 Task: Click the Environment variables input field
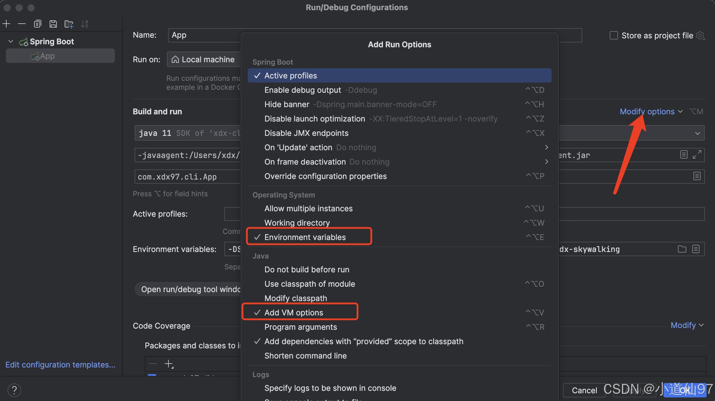tap(232, 249)
